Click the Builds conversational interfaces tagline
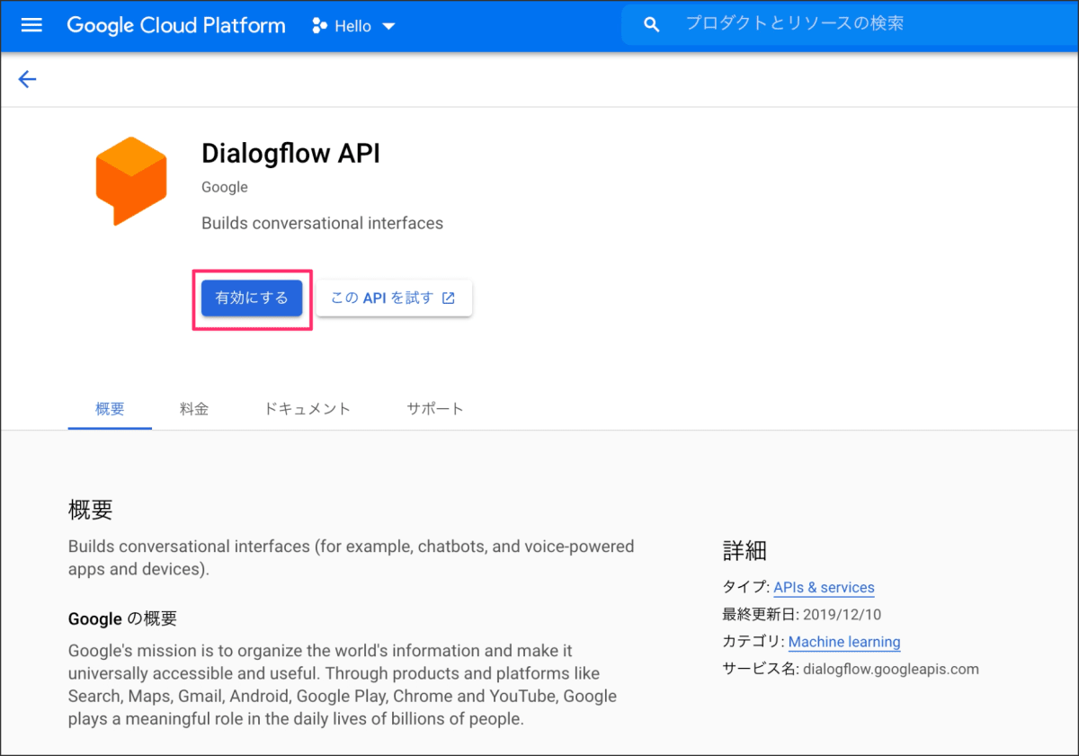Screen dimensions: 1079x756 click(322, 223)
